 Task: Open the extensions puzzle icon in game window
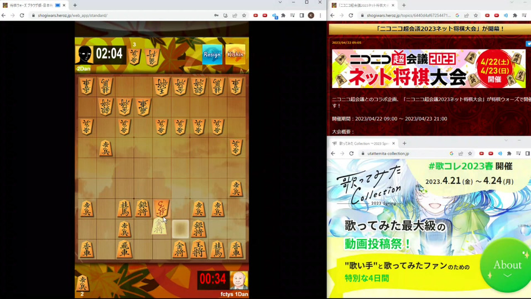(x=283, y=16)
